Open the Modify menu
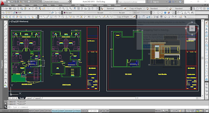Screen dimensions: 209x113 pyautogui.click(x=77, y=5)
